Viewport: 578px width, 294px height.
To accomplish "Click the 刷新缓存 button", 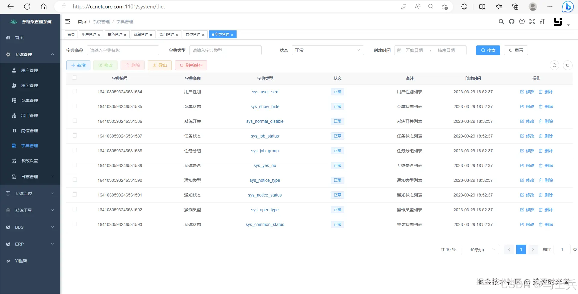I will [x=191, y=65].
